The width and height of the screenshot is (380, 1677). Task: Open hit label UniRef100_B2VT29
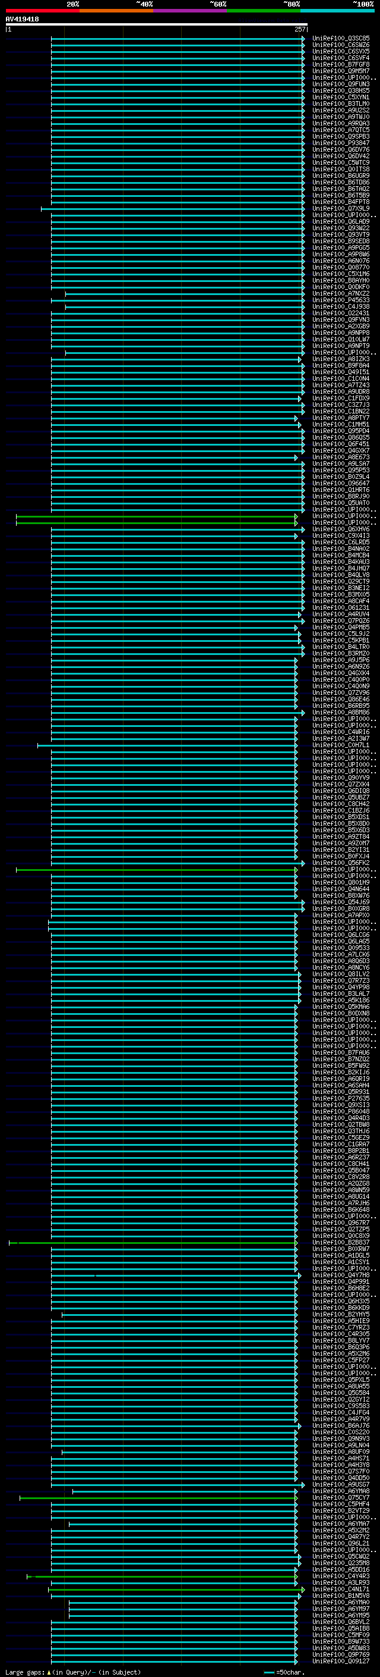pyautogui.click(x=341, y=1511)
